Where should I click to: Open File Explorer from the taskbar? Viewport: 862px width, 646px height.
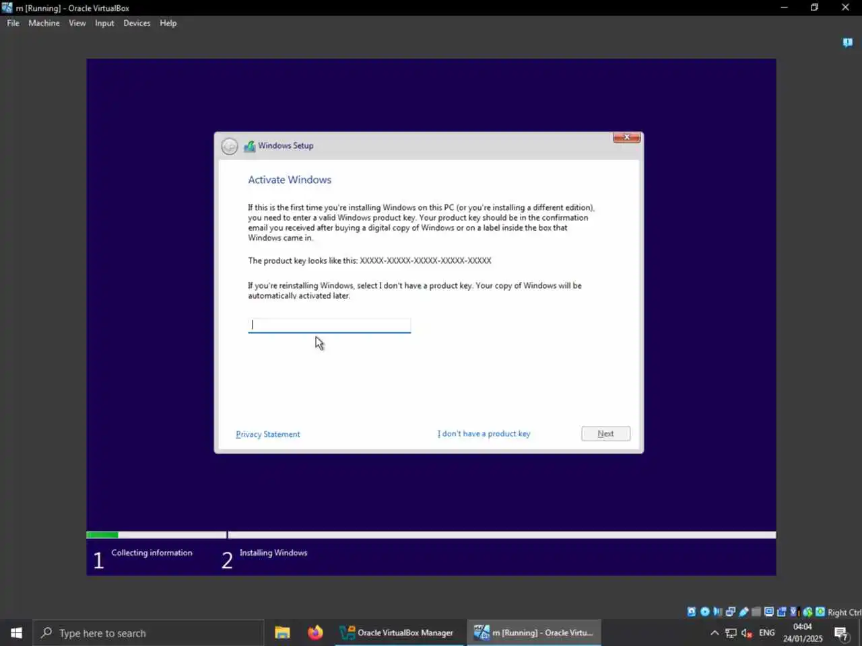282,633
